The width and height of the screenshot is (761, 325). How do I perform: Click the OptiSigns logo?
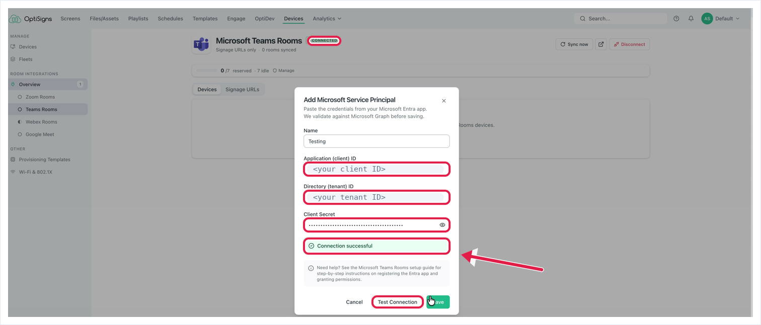tap(30, 19)
